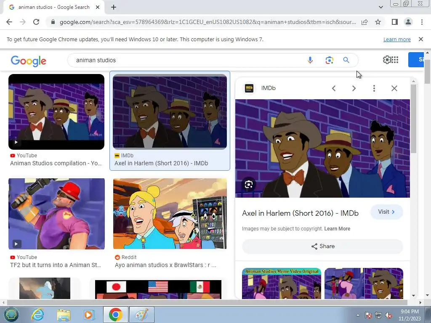Open a new browser tab

coord(114,8)
